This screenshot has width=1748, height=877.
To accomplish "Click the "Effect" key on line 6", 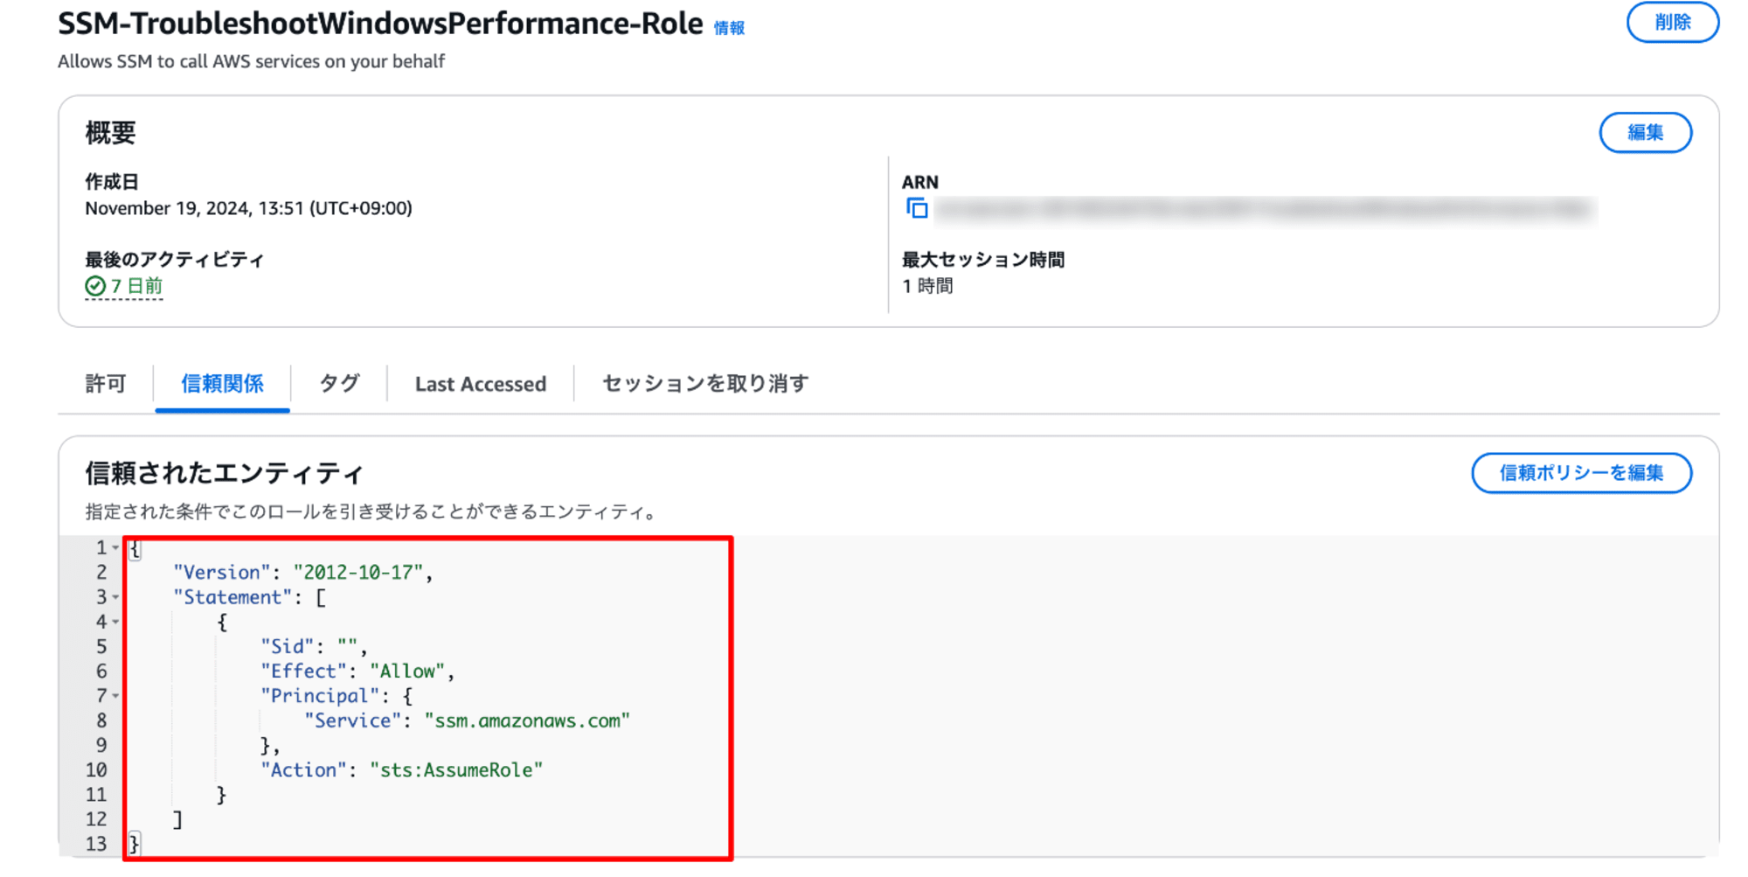I will point(303,672).
